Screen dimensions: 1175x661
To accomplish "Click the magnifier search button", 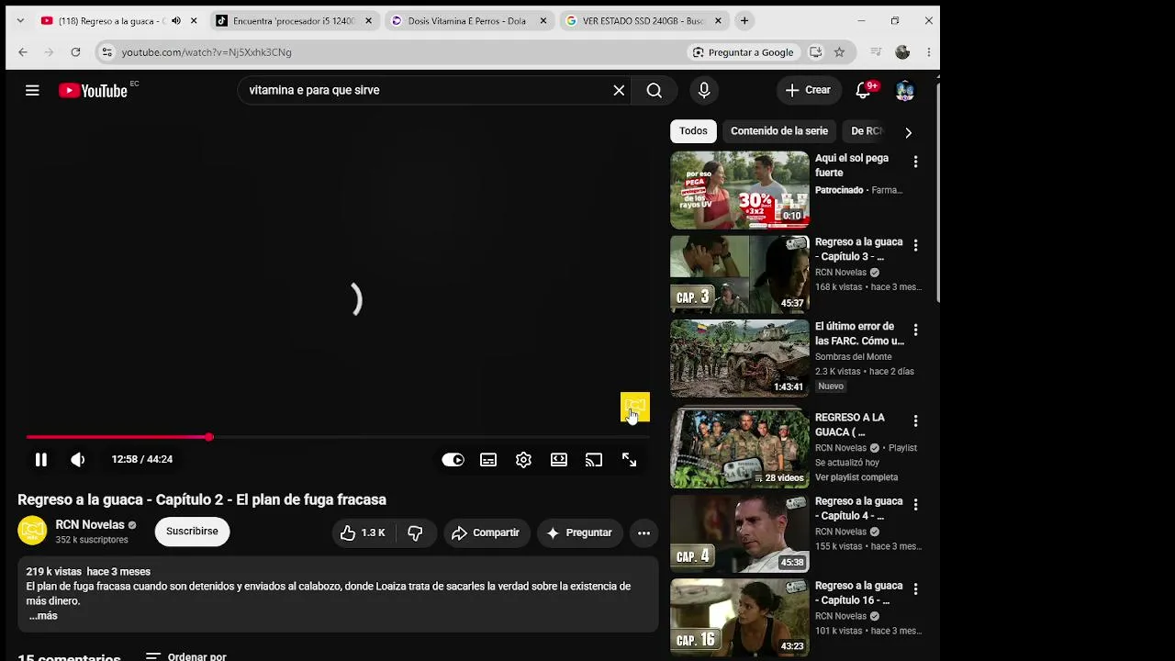I will click(654, 90).
